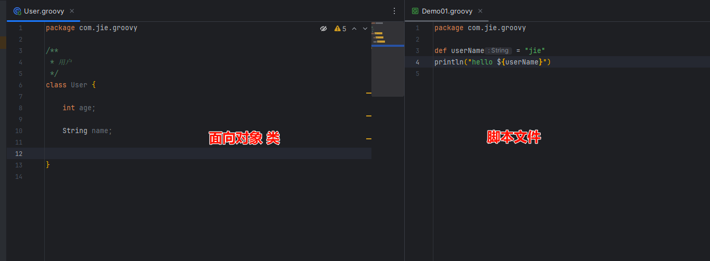Click the println("hello ${userName}") line
Viewport: 710px width, 261px height.
coord(493,62)
